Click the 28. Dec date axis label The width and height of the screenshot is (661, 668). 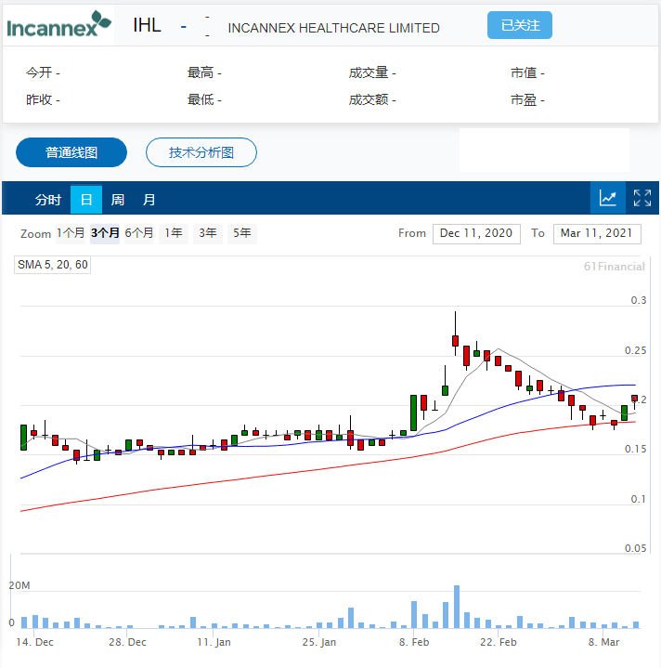(x=127, y=642)
